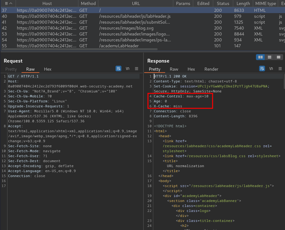Screen dimensions: 285x230
Task: Click Length value 7540 in row 42
Action: pyautogui.click(x=239, y=28)
